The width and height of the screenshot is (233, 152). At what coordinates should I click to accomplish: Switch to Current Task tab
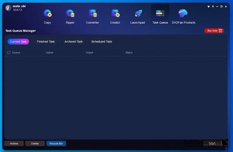click(18, 42)
